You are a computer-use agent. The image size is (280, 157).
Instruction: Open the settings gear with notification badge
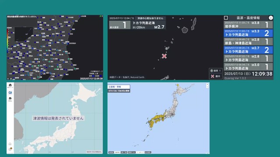pyautogui.click(x=10, y=149)
